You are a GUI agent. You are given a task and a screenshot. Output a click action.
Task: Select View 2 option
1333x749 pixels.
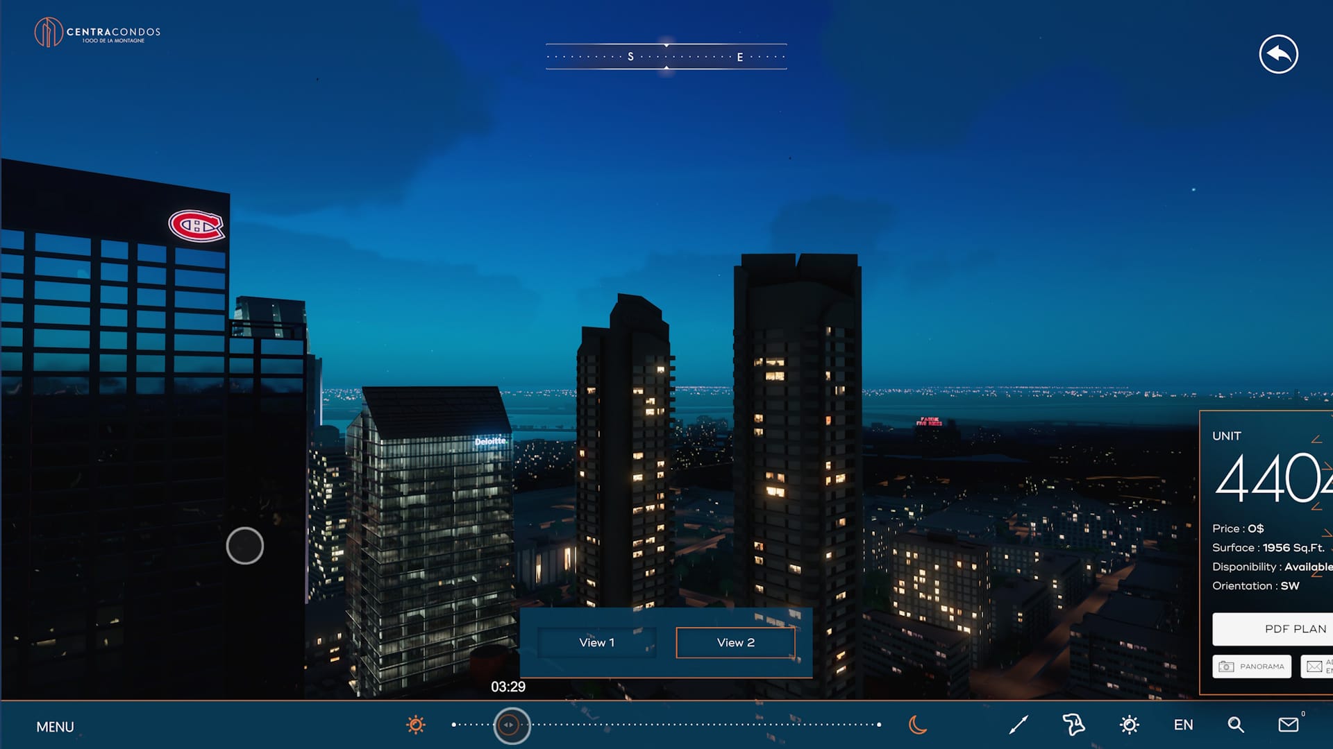[x=735, y=643]
